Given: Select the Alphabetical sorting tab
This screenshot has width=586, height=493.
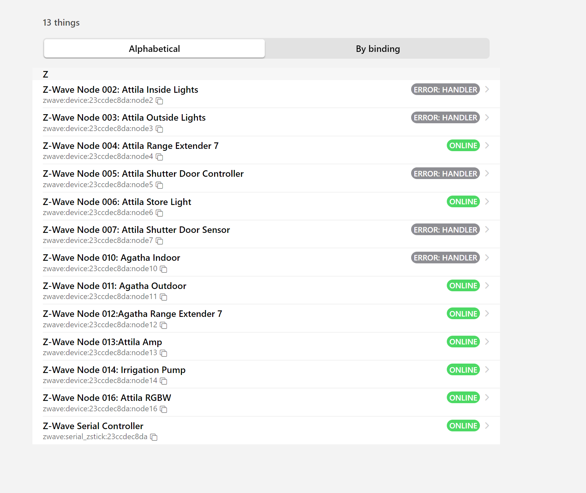Looking at the screenshot, I should [x=154, y=49].
